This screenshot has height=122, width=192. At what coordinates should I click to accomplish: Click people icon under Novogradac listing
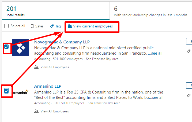[36, 67]
